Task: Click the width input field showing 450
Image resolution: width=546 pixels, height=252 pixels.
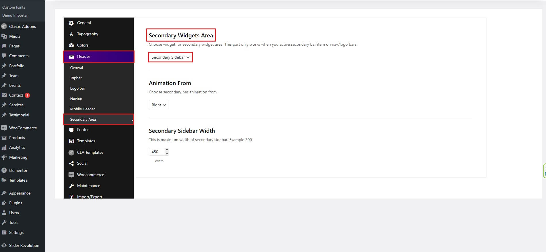Action: click(x=156, y=152)
